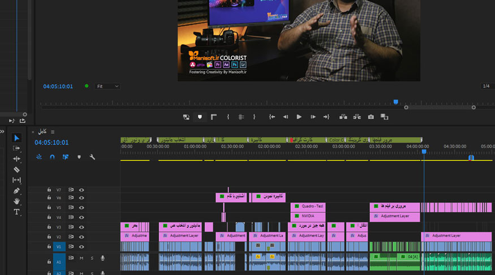This screenshot has width=495, height=275.
Task: Hide the V1 track output eye
Action: click(x=81, y=247)
